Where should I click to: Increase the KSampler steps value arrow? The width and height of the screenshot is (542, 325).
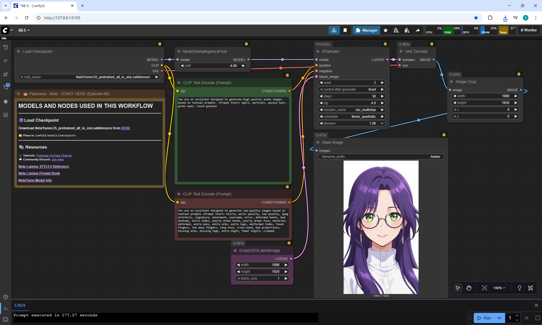click(x=382, y=96)
